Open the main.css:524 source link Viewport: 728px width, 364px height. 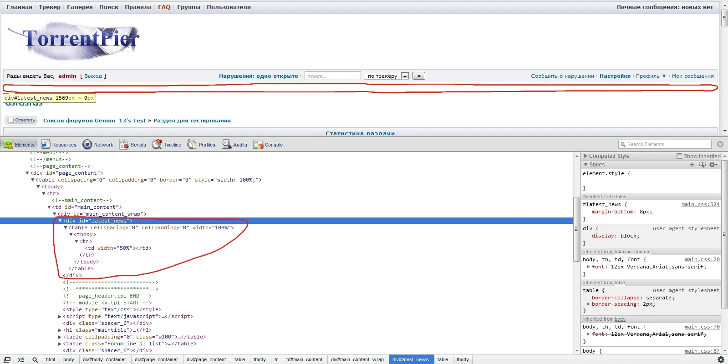tap(700, 205)
